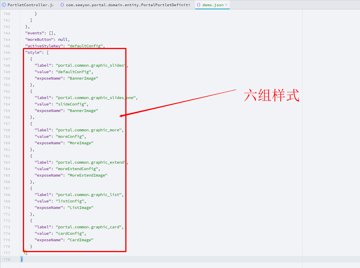Click the "listConfig" value
360x268 pixels.
[70, 201]
